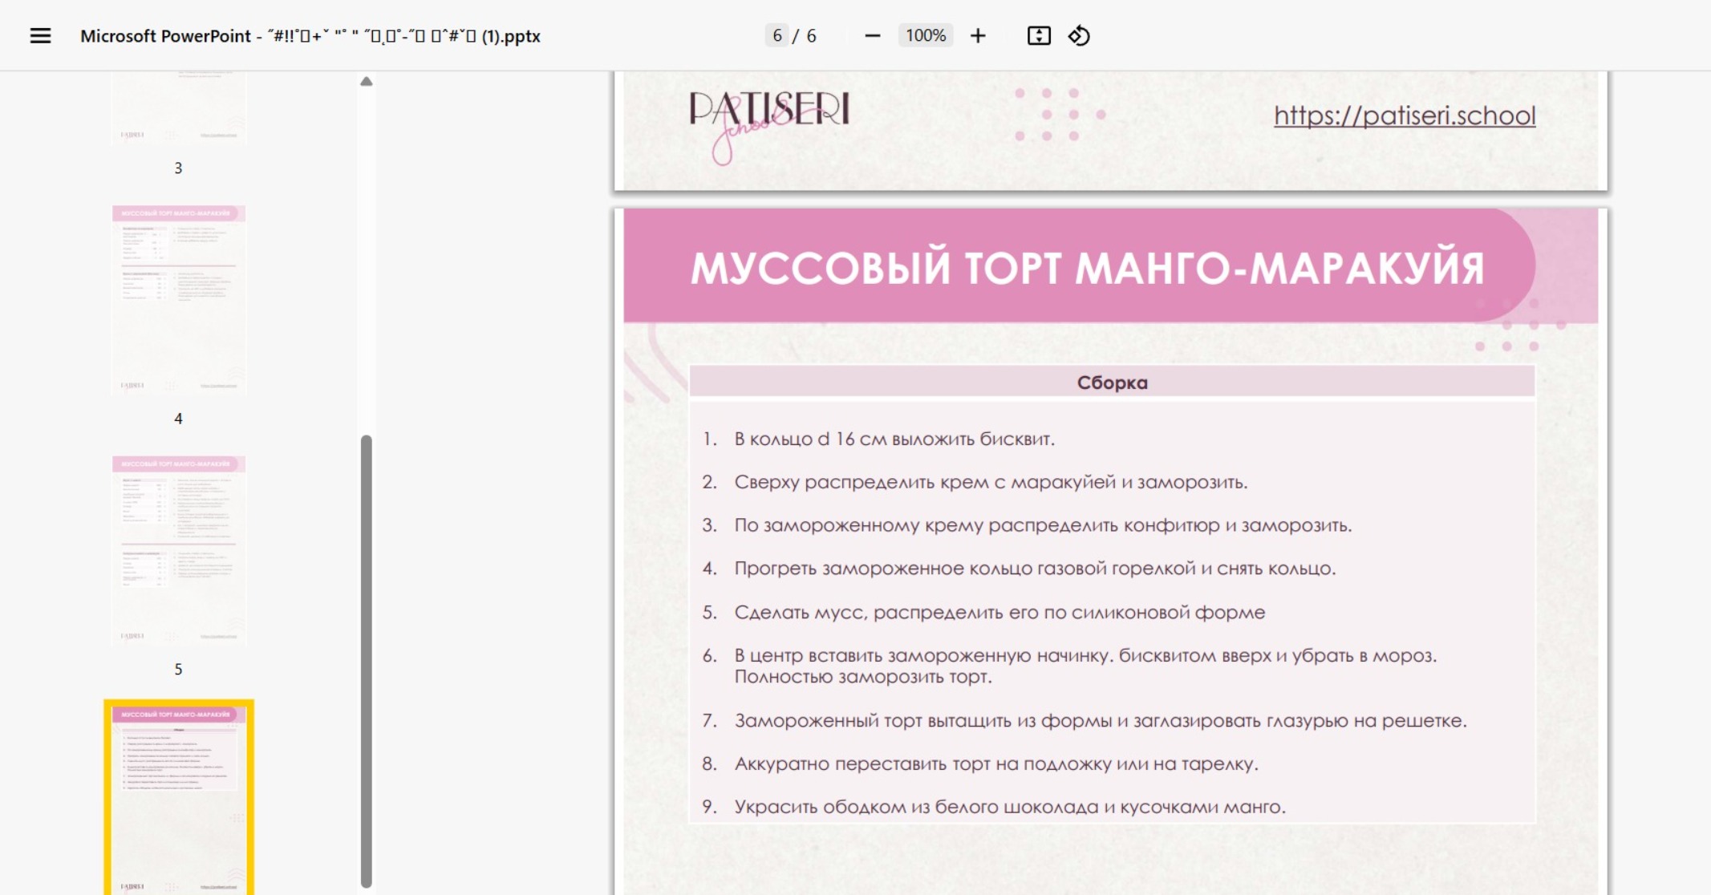This screenshot has width=1711, height=895.
Task: Edit the current page number field
Action: click(x=776, y=36)
